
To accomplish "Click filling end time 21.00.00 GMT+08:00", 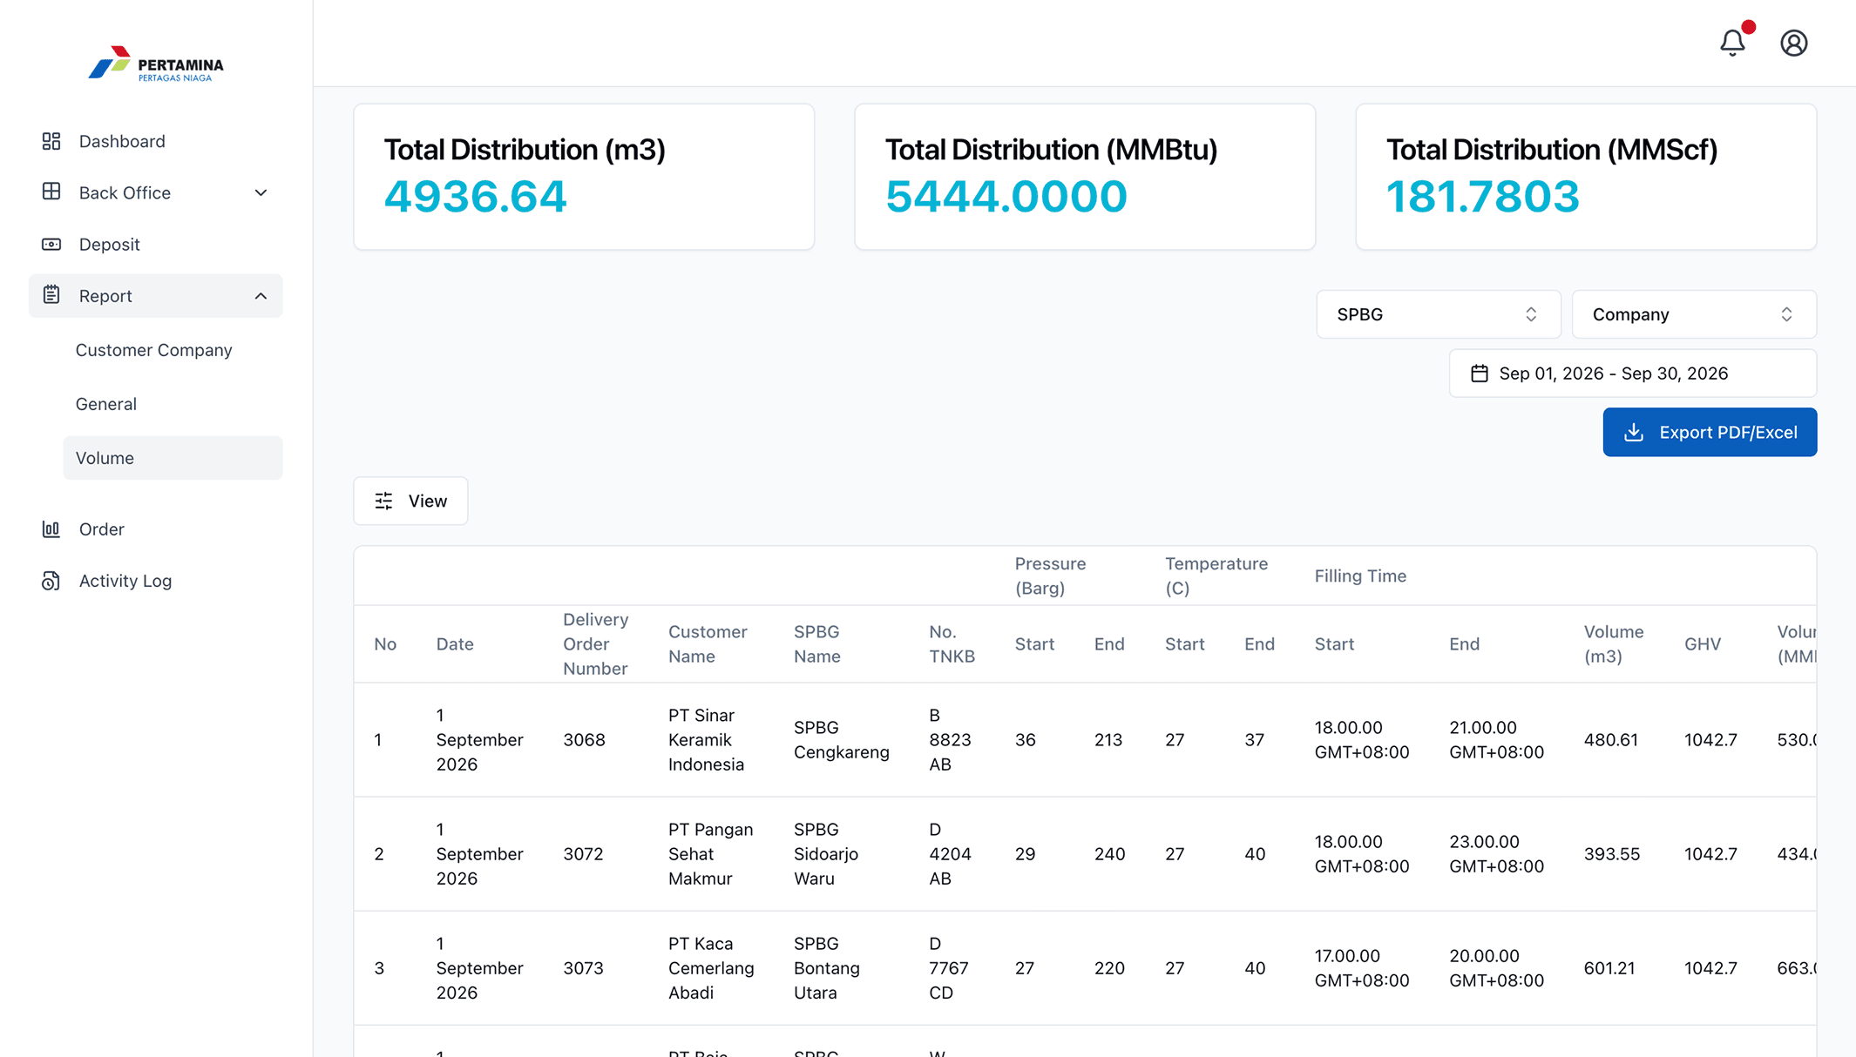I will pos(1496,740).
